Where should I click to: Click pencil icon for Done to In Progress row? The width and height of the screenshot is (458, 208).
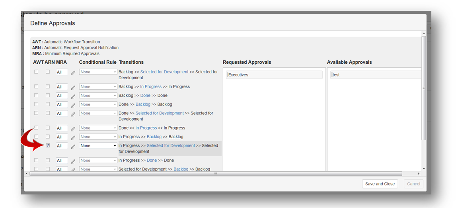click(73, 129)
